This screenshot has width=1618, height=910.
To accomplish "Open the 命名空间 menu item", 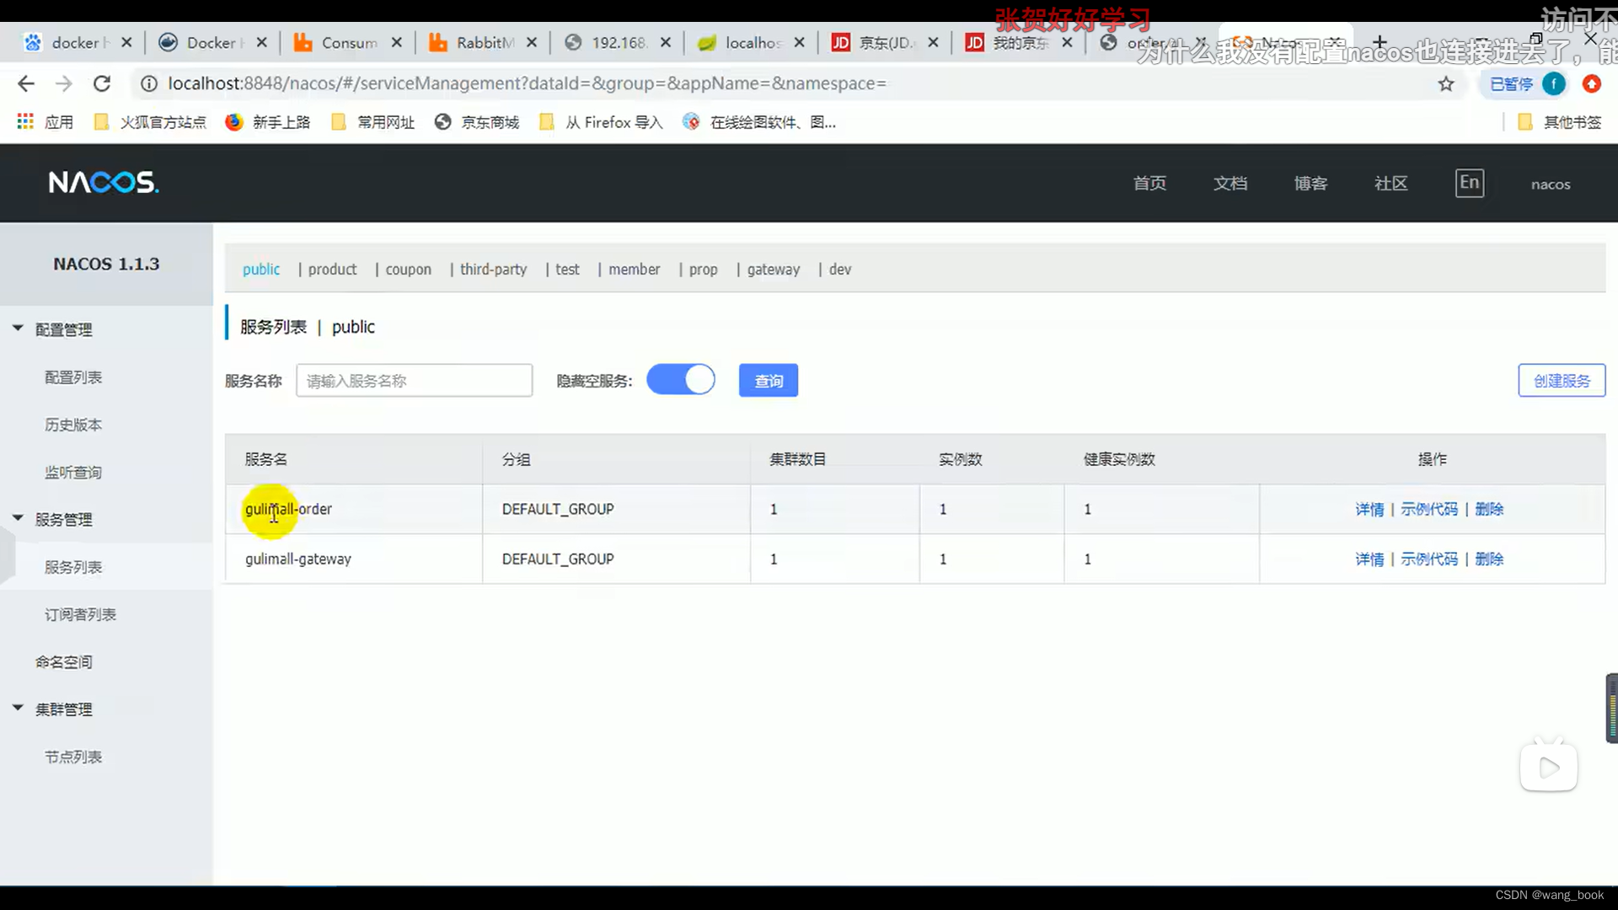I will (x=64, y=661).
